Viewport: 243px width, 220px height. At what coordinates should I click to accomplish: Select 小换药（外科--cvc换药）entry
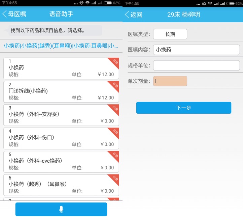57,161
